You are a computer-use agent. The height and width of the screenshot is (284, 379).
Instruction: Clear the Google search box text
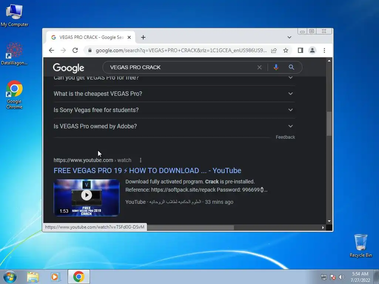click(259, 67)
